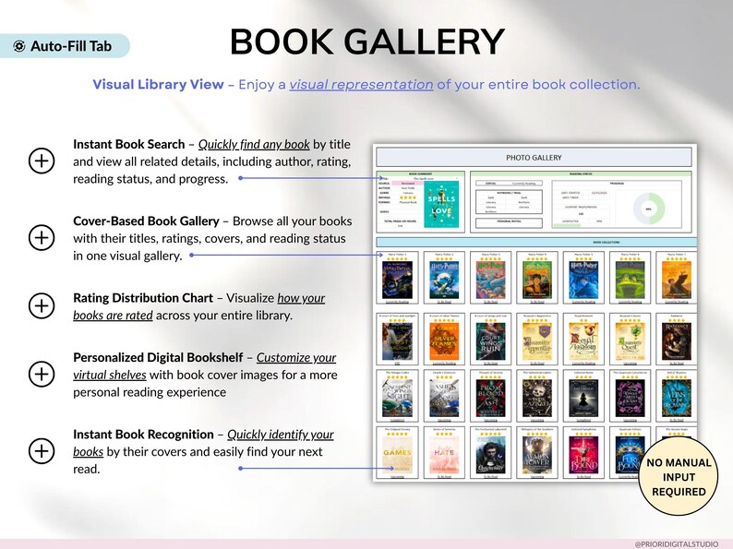Screen dimensions: 733x549
Task: Expand plus icon beside Rating Distribution Chart
Action: click(x=42, y=306)
